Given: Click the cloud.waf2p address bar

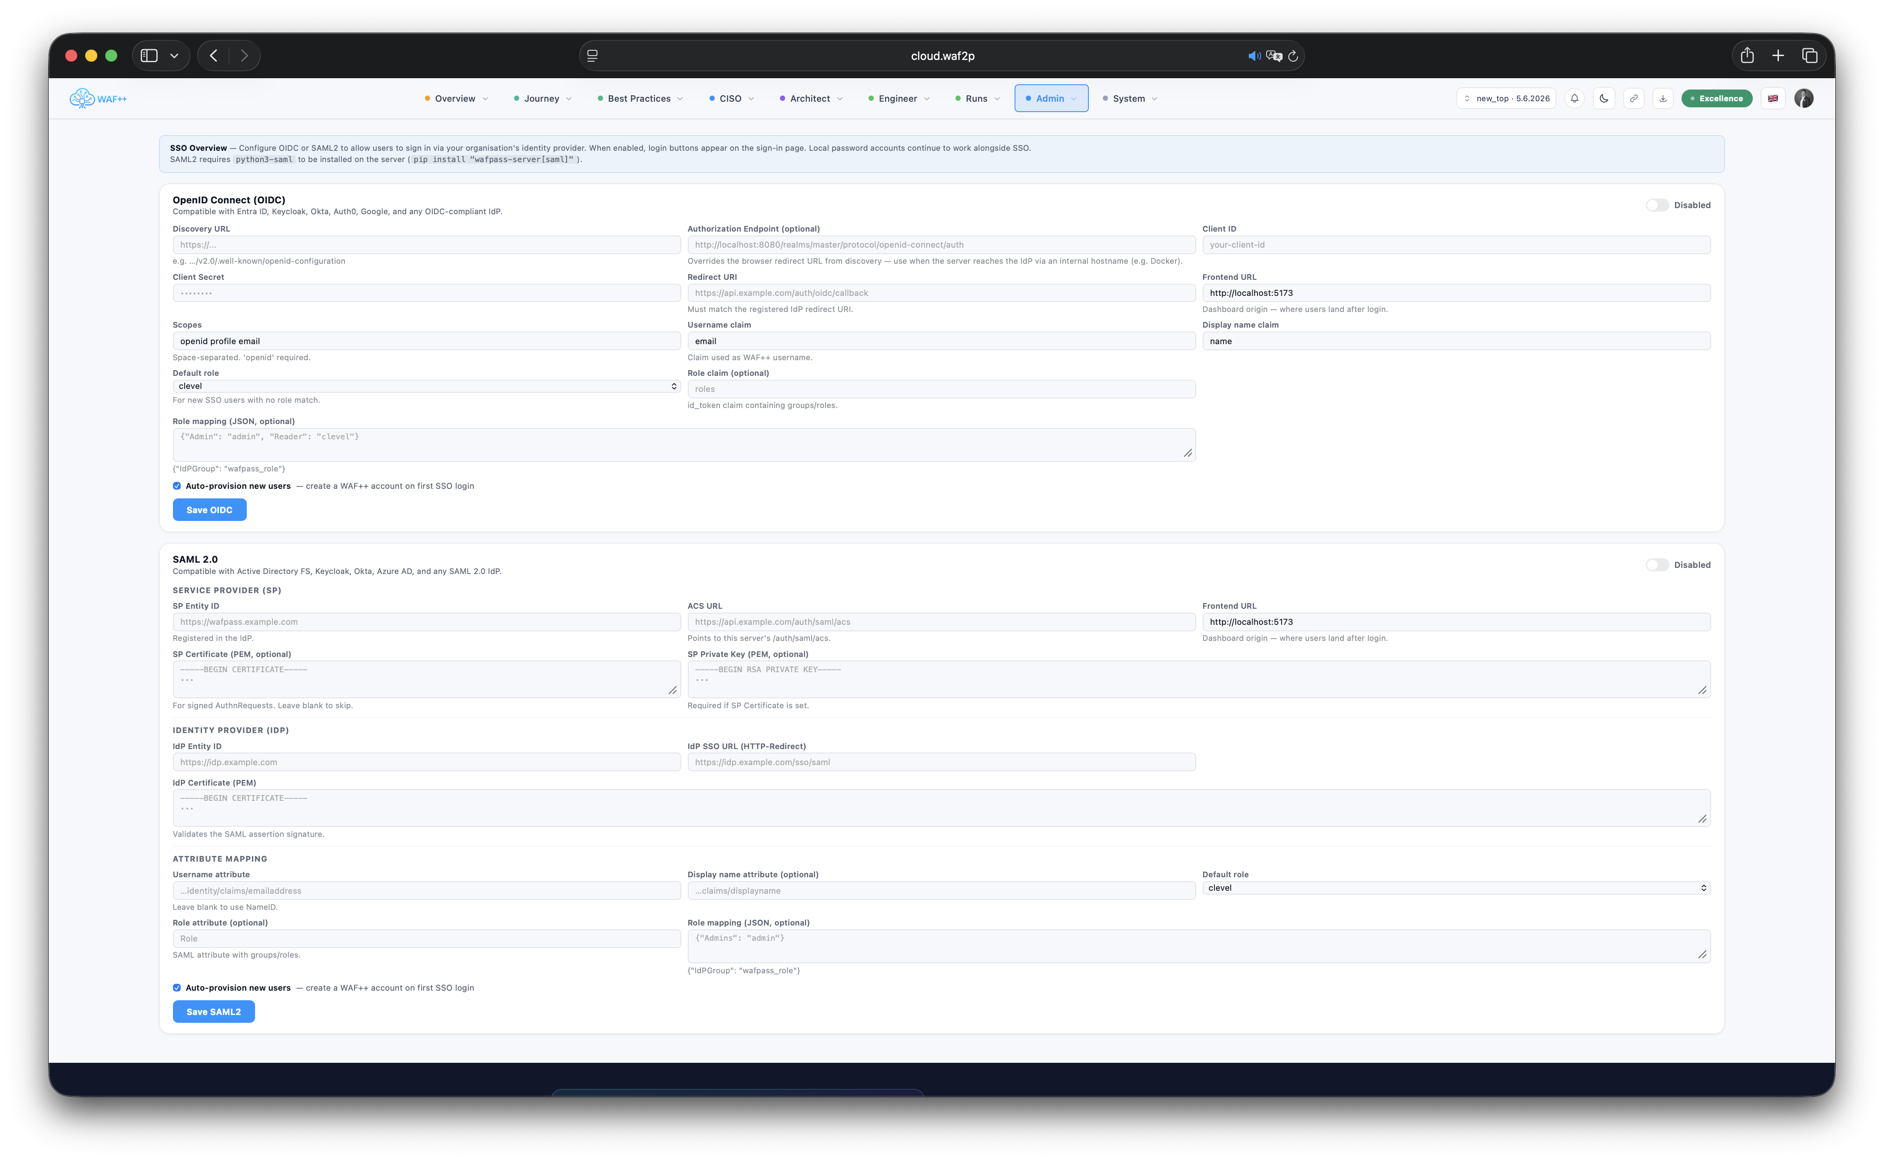Looking at the screenshot, I should click(942, 56).
